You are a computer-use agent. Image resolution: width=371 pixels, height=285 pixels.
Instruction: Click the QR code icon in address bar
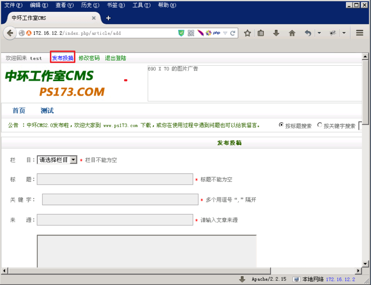(190, 33)
